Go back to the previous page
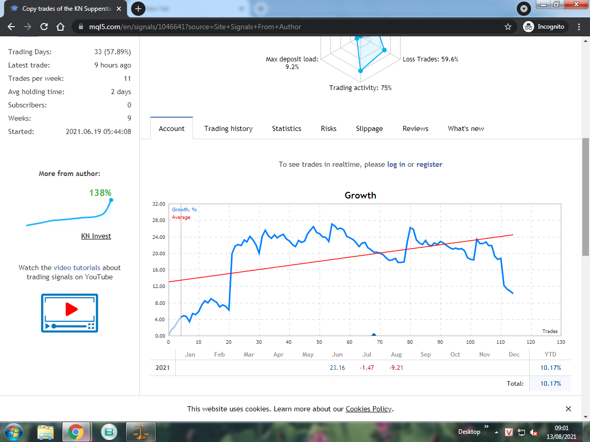This screenshot has height=442, width=590. (x=11, y=27)
